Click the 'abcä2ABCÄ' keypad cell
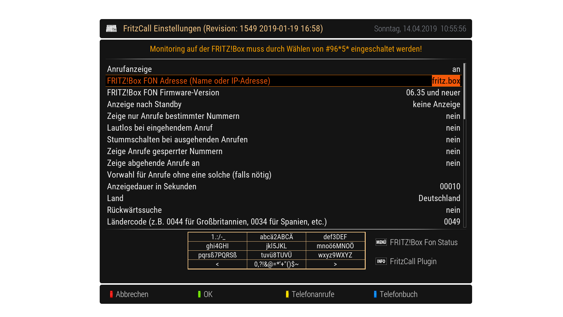563x317 pixels. point(276,237)
